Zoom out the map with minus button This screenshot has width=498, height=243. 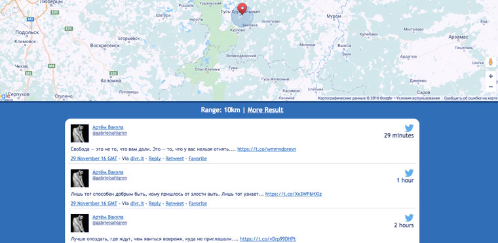(491, 86)
